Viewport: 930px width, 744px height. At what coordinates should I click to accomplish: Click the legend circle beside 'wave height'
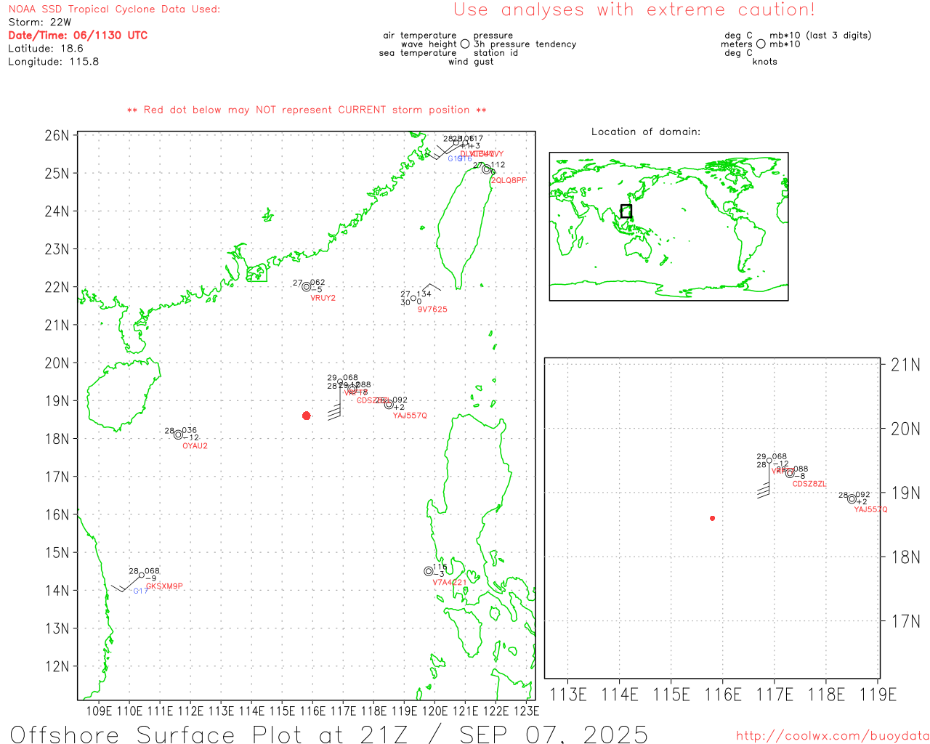point(465,44)
